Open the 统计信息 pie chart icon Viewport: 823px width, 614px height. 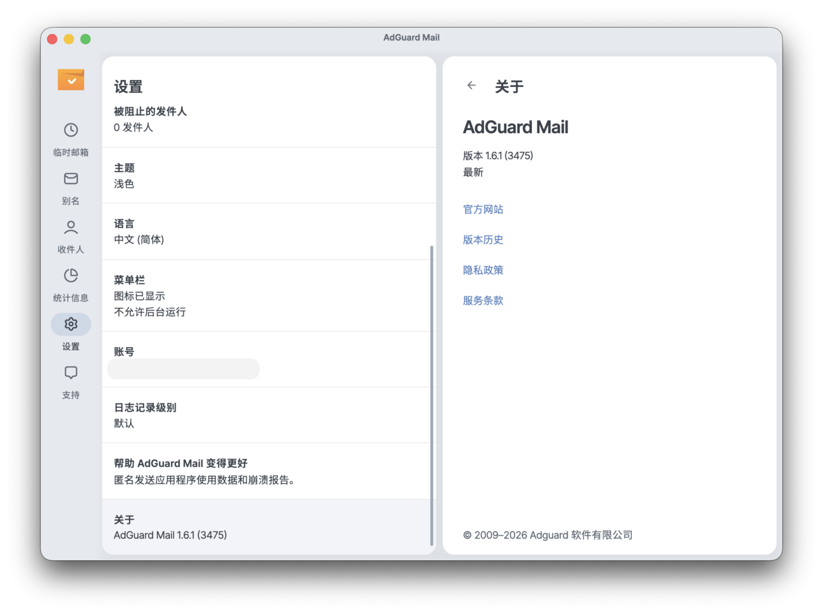(x=71, y=275)
